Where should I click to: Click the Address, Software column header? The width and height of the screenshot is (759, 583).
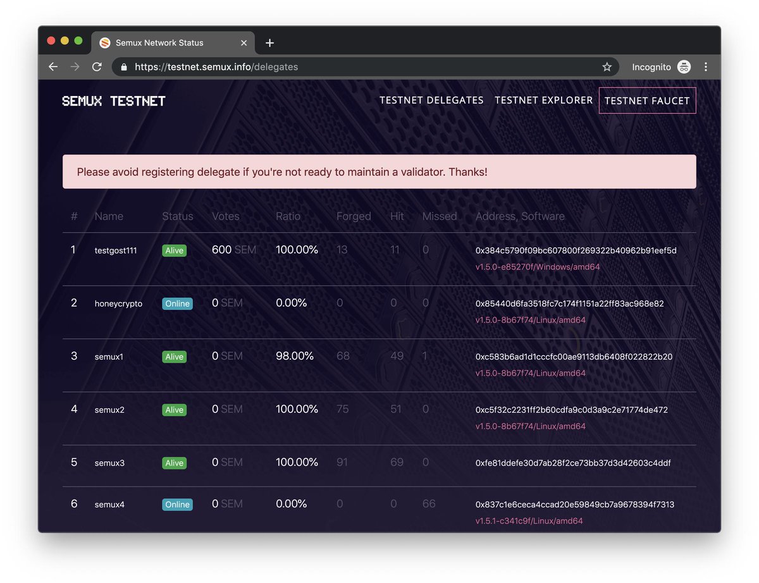coord(520,216)
